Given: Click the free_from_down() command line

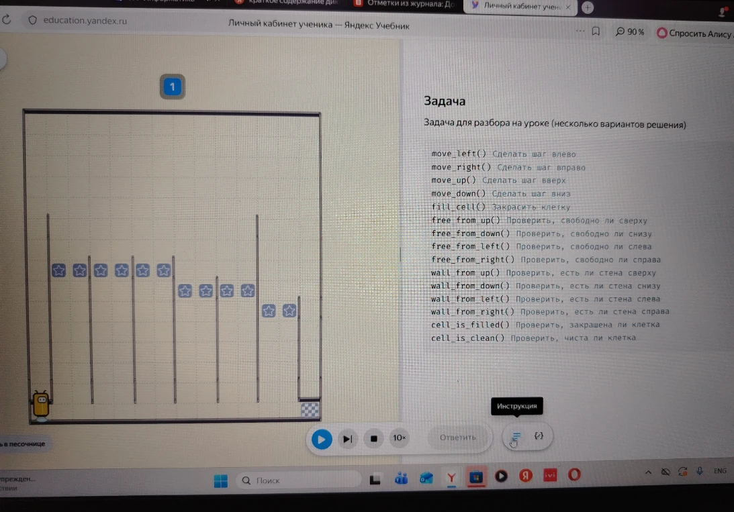Looking at the screenshot, I should point(542,234).
